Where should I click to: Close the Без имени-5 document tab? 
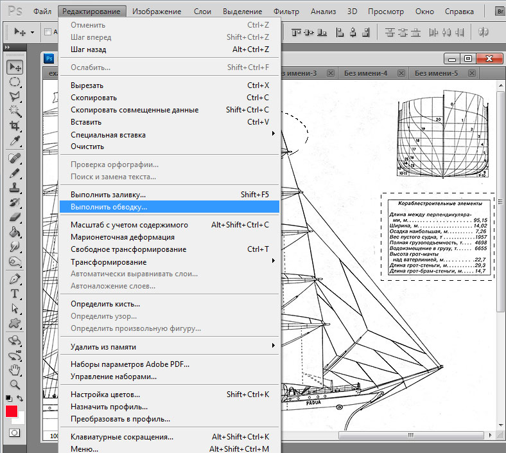click(471, 73)
